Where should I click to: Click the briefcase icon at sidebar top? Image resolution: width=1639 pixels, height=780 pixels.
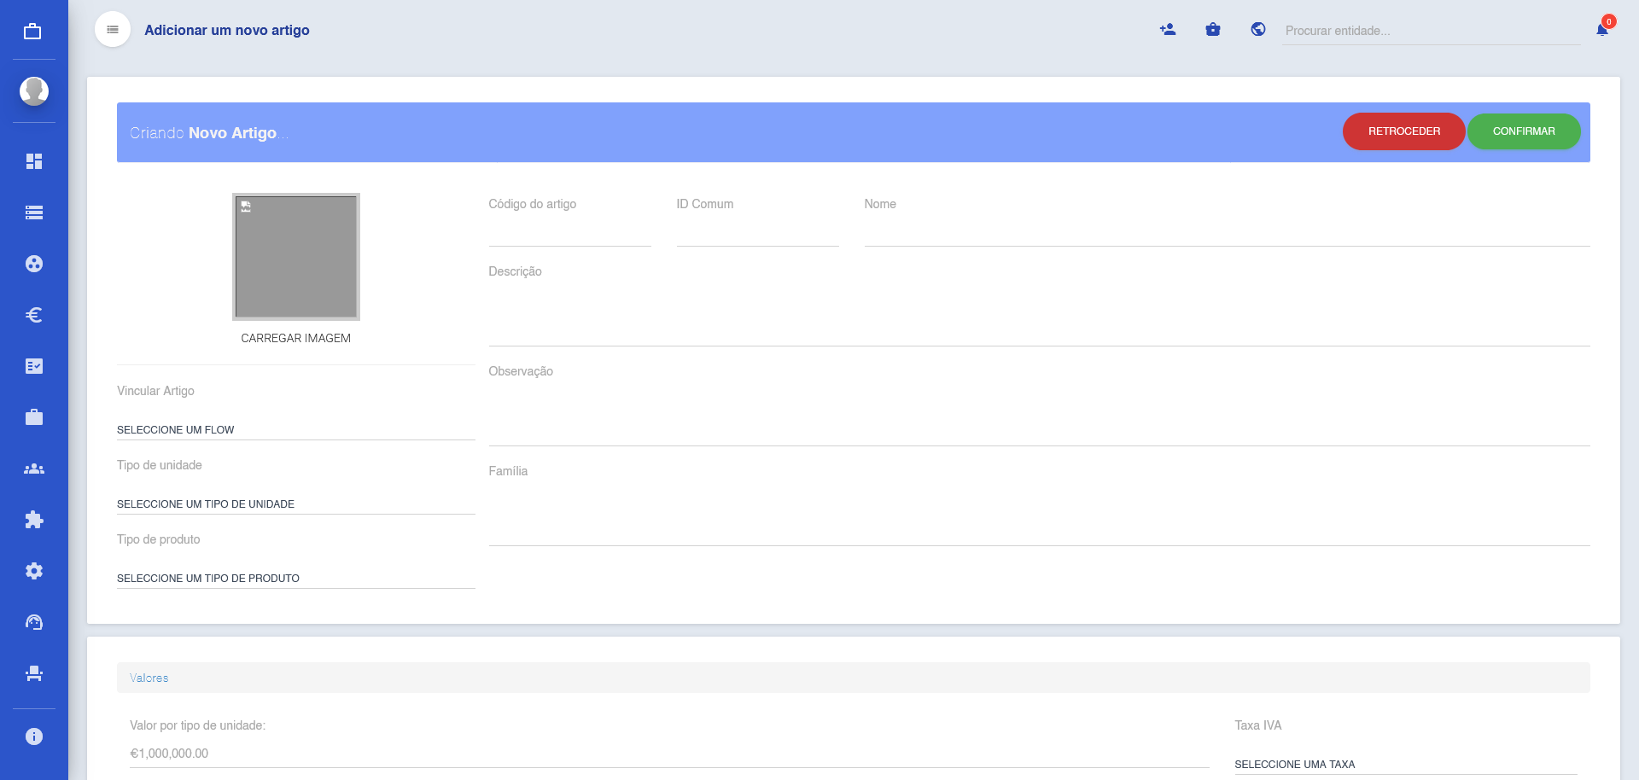pos(32,32)
